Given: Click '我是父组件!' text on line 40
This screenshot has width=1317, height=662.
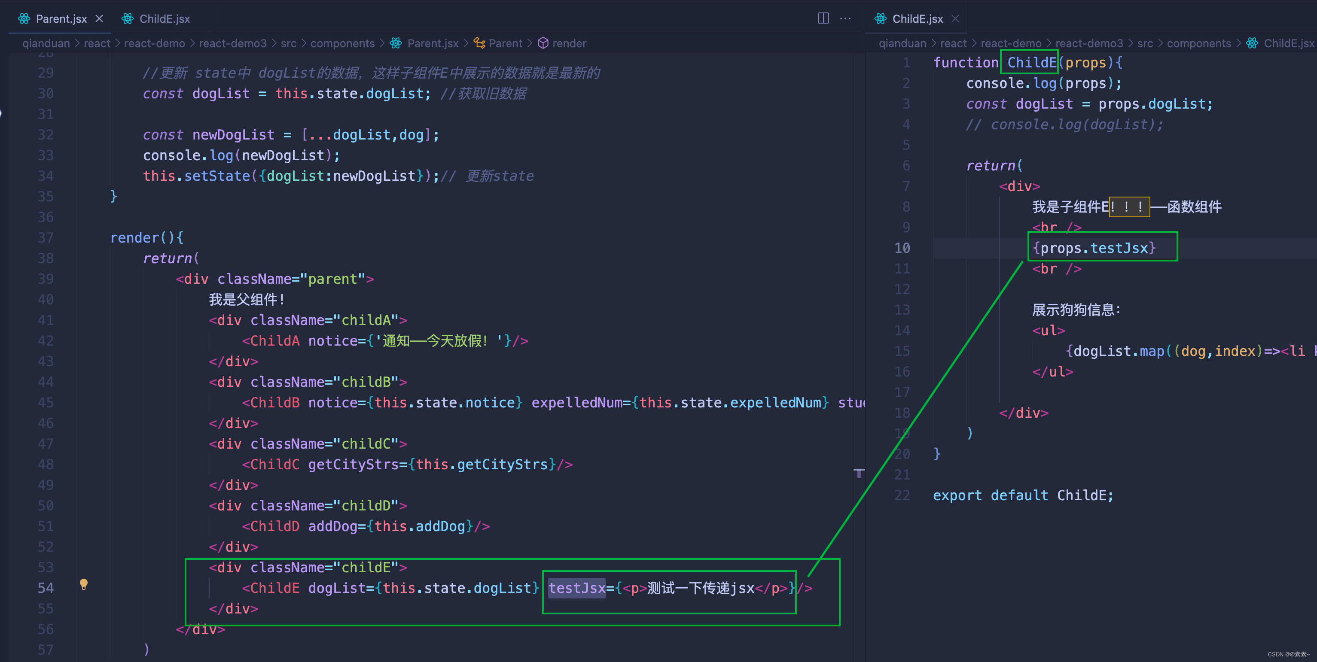Looking at the screenshot, I should click(247, 299).
